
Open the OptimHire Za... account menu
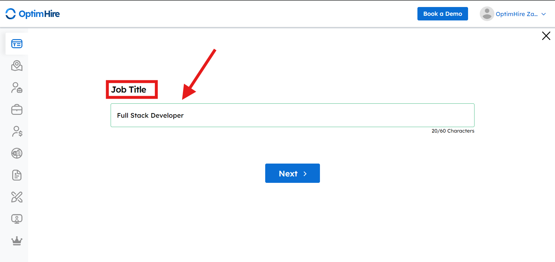[x=516, y=14]
